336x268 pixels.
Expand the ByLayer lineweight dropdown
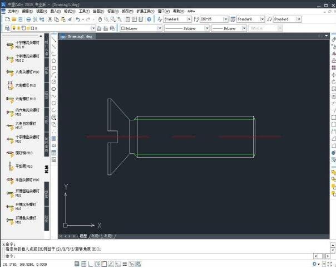tap(244, 28)
